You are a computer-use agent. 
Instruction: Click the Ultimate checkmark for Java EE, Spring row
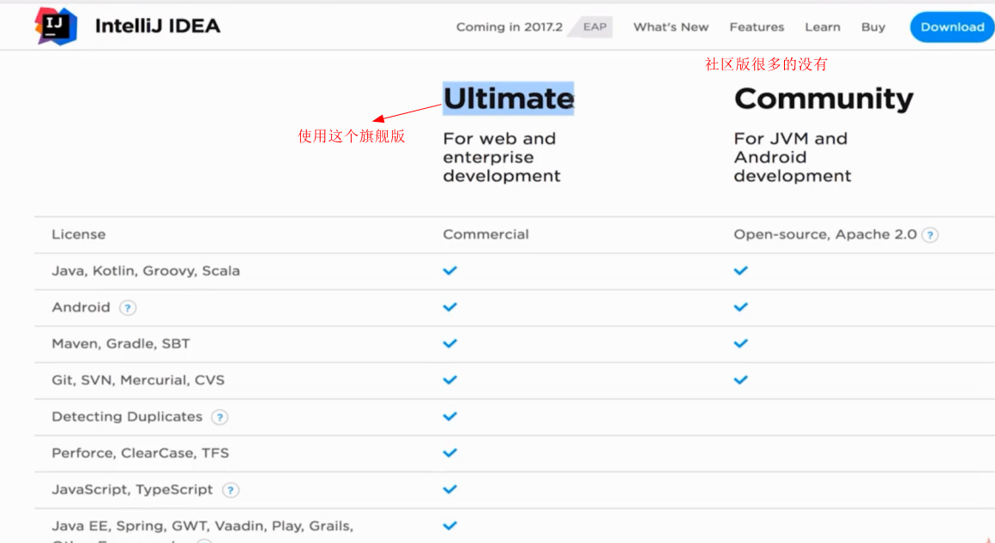[x=450, y=526]
